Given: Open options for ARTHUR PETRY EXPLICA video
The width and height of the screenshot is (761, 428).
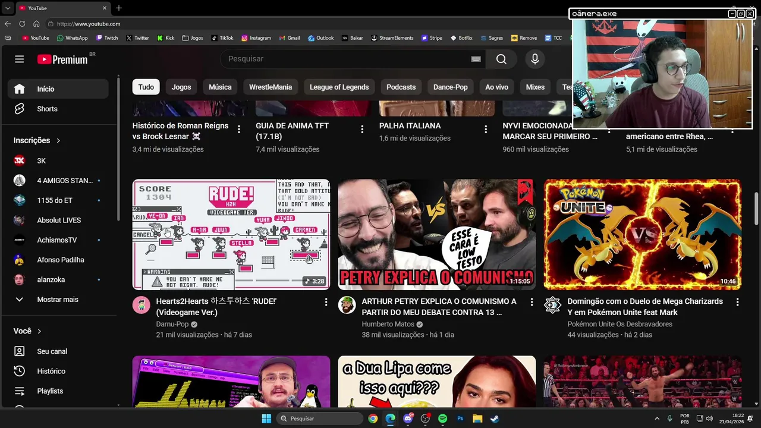Looking at the screenshot, I should [x=532, y=303].
